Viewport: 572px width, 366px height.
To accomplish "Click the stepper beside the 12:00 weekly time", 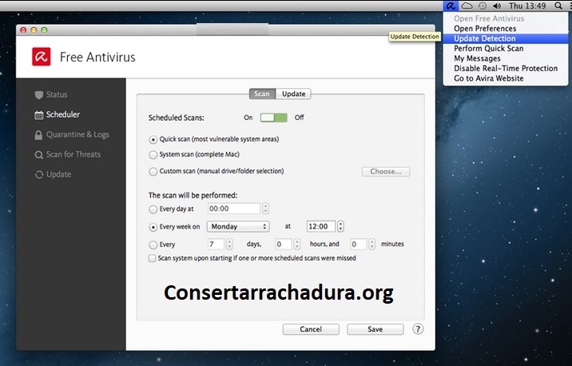I will tap(340, 227).
